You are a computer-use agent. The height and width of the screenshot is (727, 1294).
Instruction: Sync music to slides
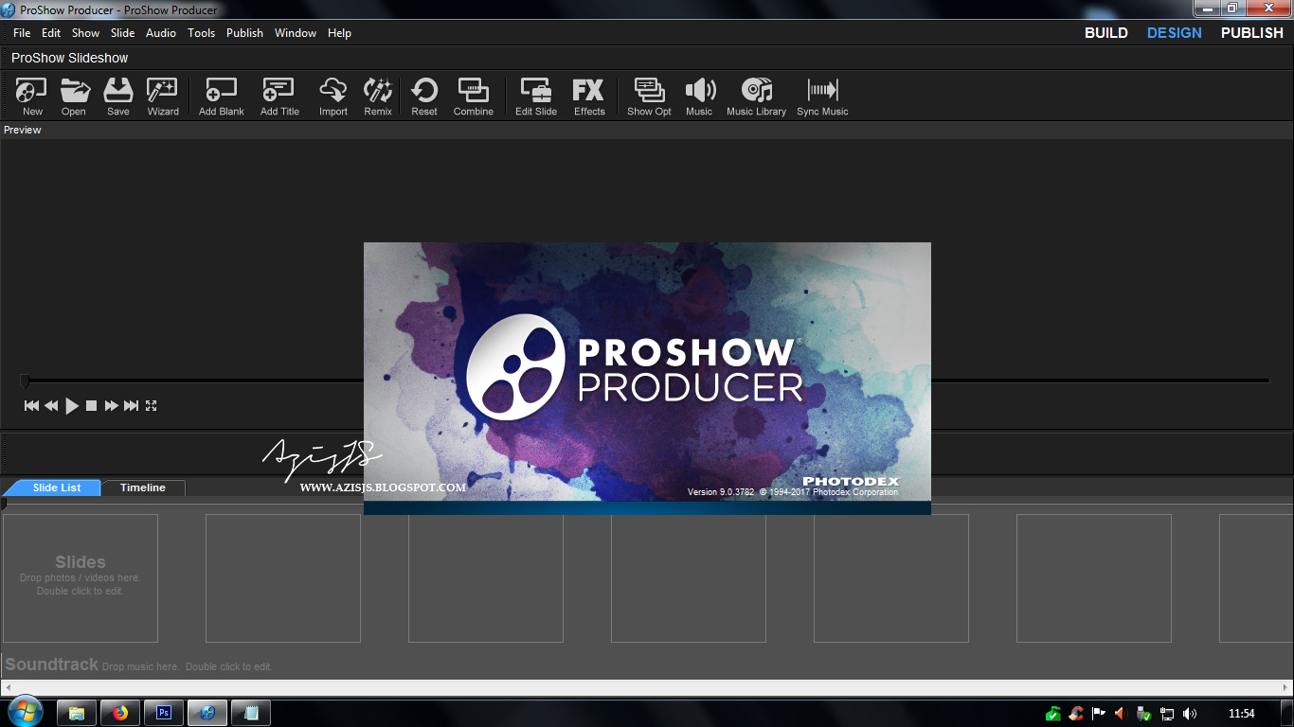point(821,95)
